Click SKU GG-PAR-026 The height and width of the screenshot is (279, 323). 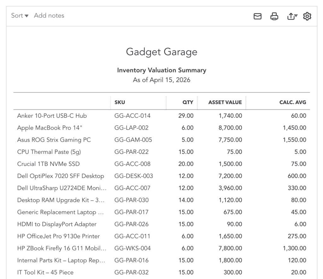(132, 224)
